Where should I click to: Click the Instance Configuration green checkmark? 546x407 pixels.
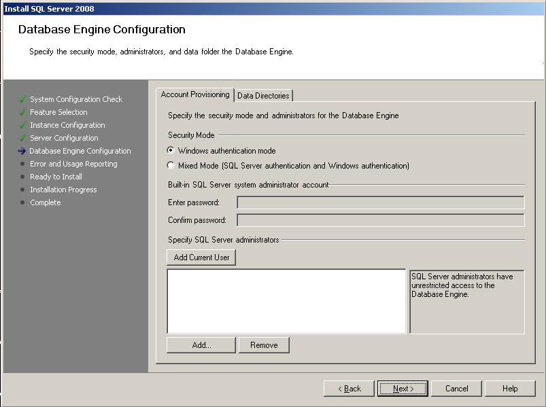(22, 125)
